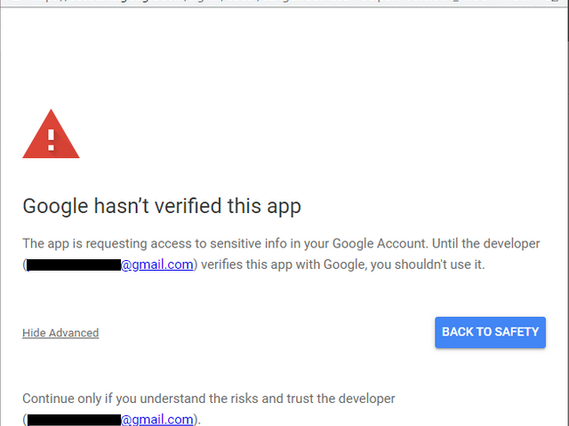Screen dimensions: 569x426
Task: Click the redacted email bar on bottom line
Action: tap(73, 419)
